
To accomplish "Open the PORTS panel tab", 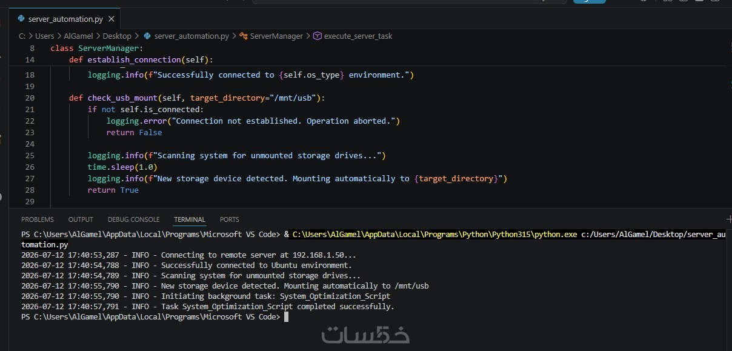I will (x=230, y=219).
